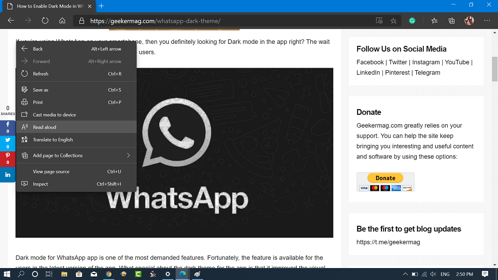The height and width of the screenshot is (280, 498).
Task: Select Cast media to device
Action: pos(76,115)
